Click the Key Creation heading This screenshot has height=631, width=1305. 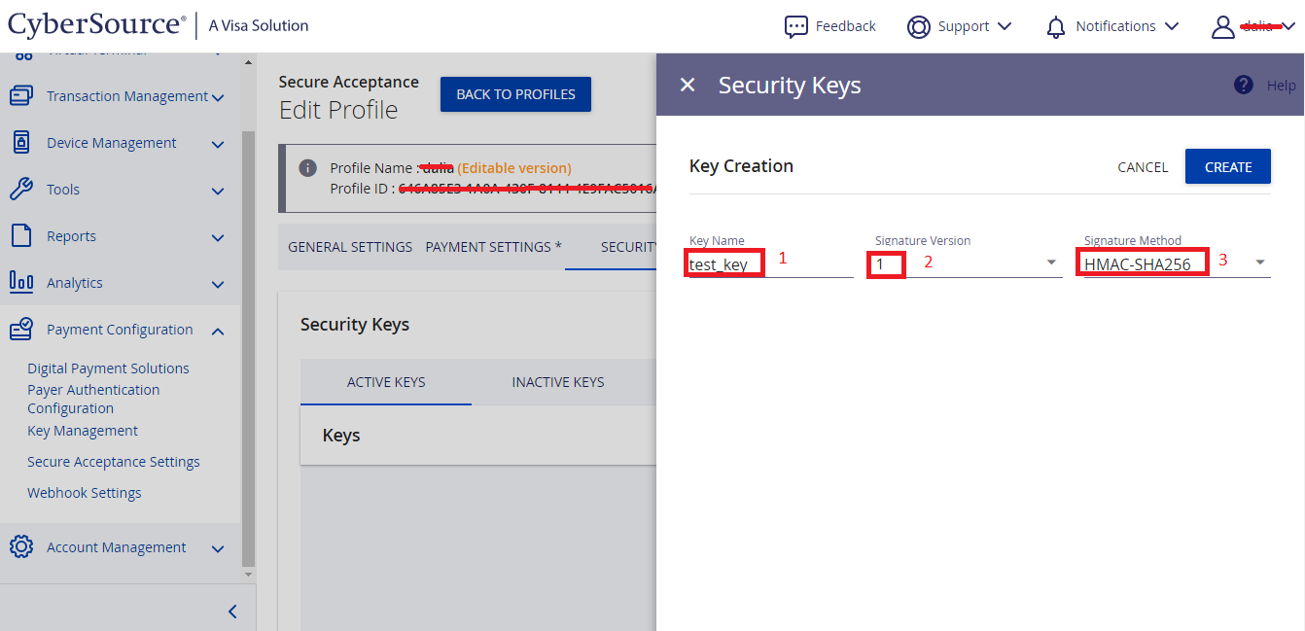741,166
